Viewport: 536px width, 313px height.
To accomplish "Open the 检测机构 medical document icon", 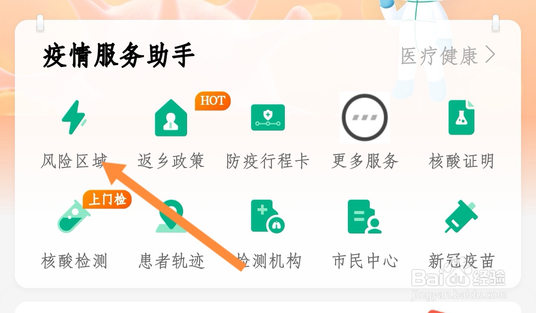I will coord(268,217).
